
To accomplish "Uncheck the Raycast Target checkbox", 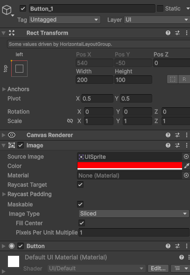I will coord(80,185).
